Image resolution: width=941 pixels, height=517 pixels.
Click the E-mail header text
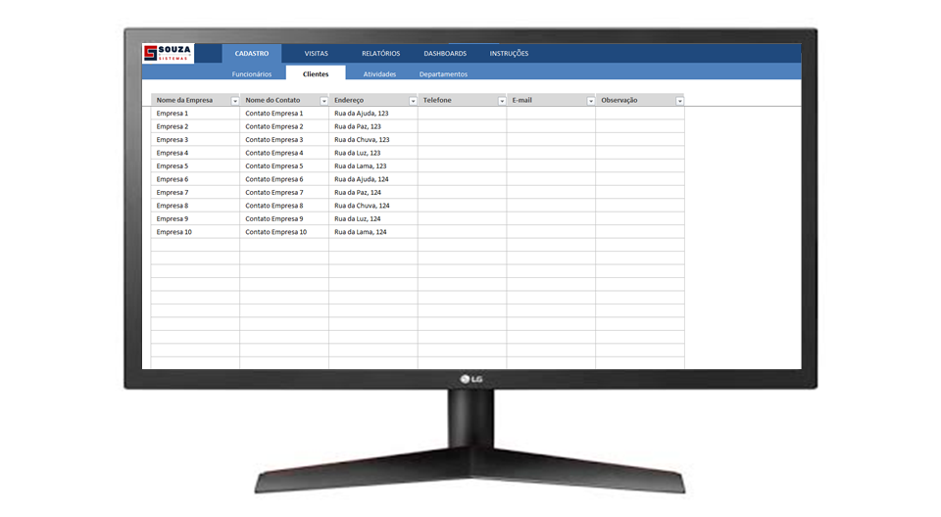coord(521,100)
